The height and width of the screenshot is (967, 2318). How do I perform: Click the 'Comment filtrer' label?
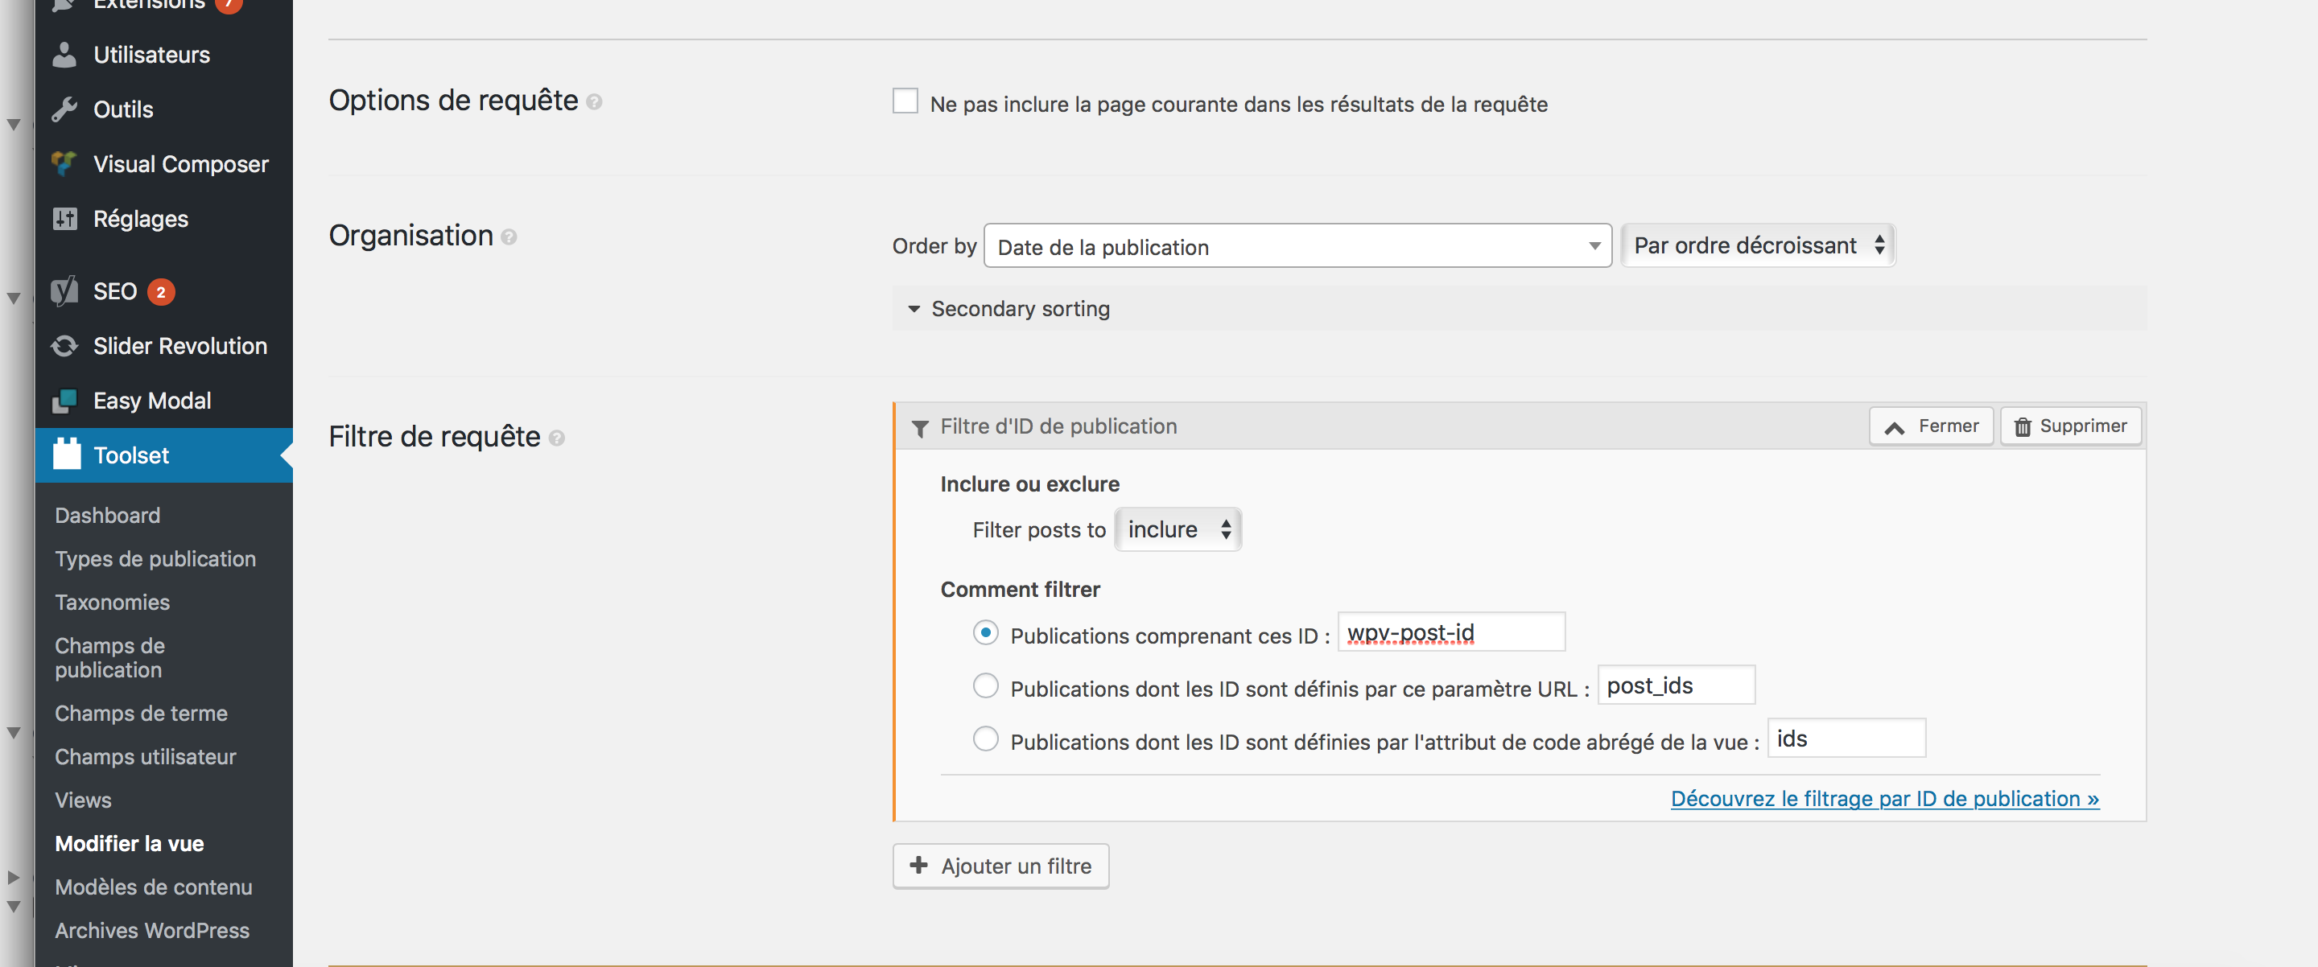coord(1020,589)
